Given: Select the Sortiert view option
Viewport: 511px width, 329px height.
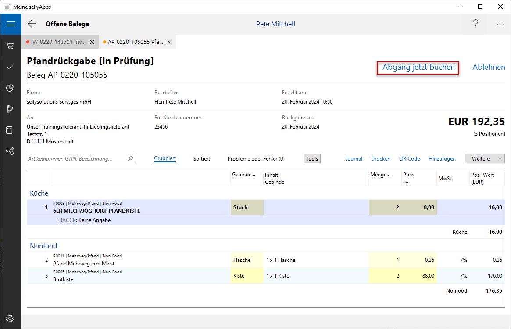Looking at the screenshot, I should (x=201, y=159).
